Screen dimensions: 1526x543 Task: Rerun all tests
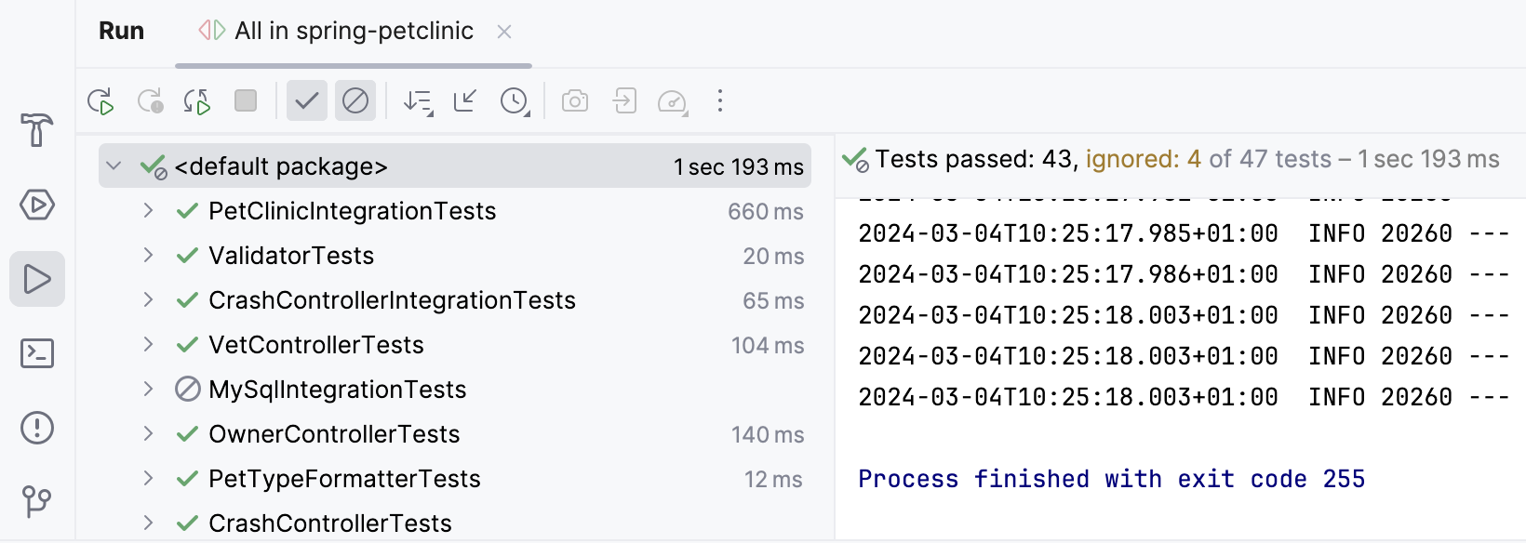(102, 101)
